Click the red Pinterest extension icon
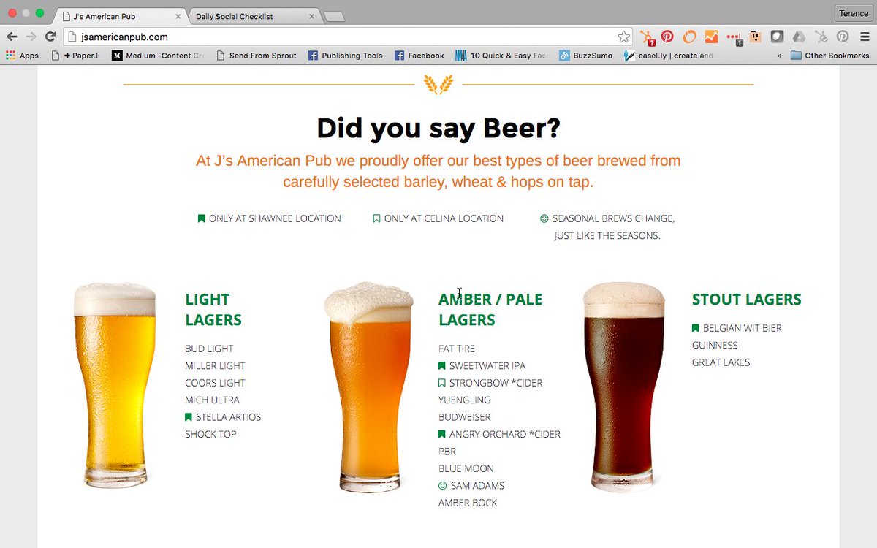The image size is (877, 548). pyautogui.click(x=667, y=36)
